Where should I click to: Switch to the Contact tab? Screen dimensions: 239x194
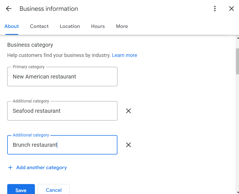click(39, 26)
